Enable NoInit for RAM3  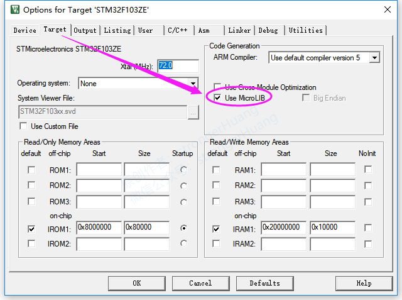368,202
